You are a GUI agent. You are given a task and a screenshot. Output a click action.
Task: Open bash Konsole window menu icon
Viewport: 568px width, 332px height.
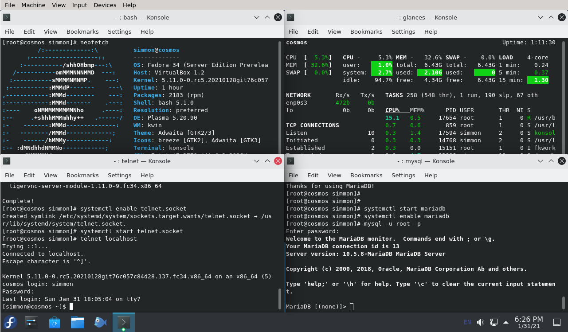click(x=7, y=18)
